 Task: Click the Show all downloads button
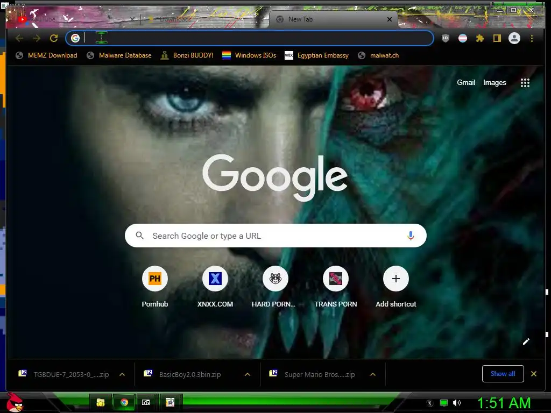click(503, 374)
